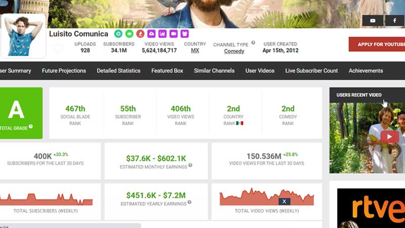This screenshot has width=405, height=228.
Task: Click the red flame badge icon
Action: (140, 34)
